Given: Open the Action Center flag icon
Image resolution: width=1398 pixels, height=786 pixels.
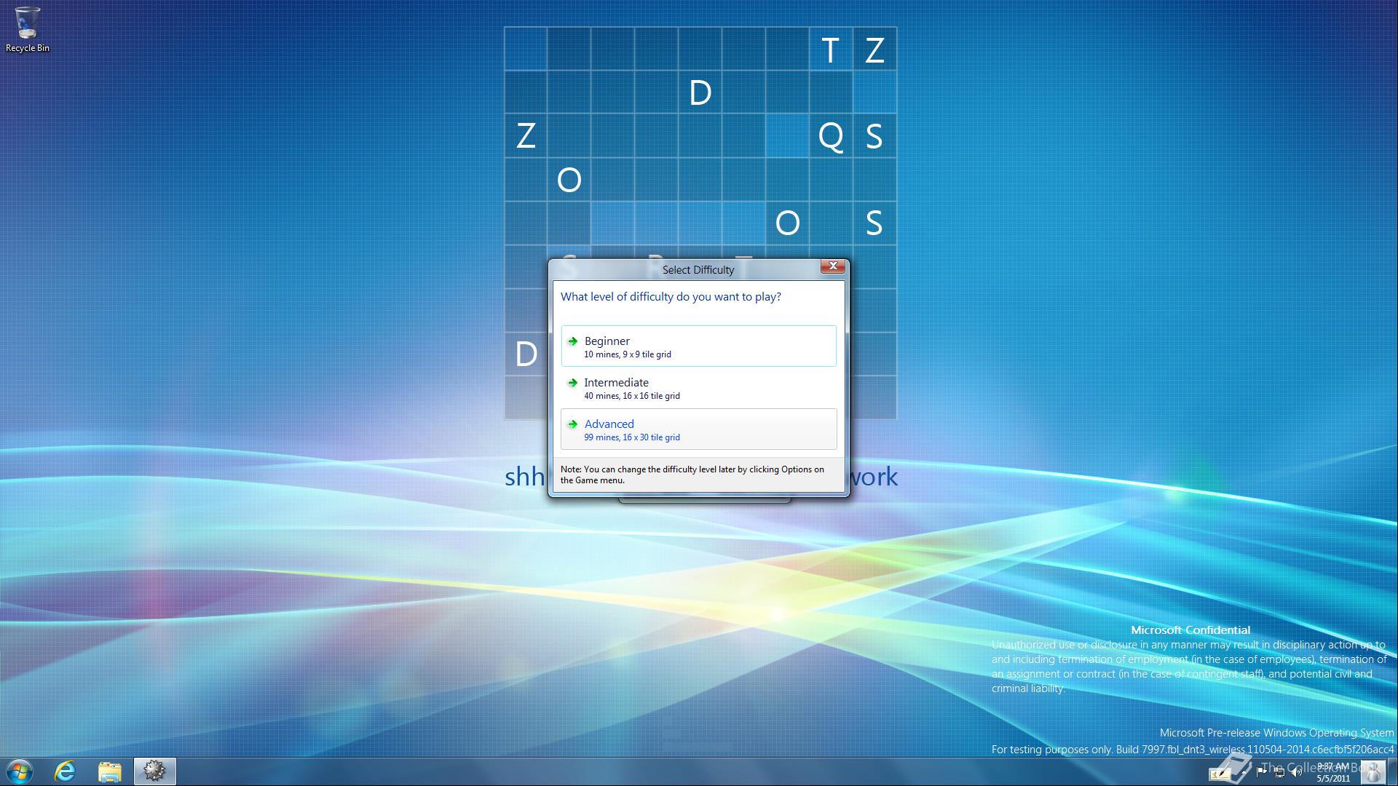Looking at the screenshot, I should [x=1261, y=772].
